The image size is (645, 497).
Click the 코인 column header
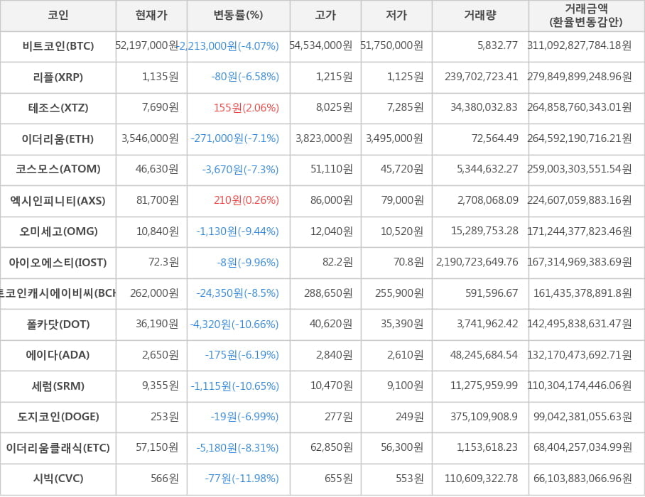click(x=58, y=15)
